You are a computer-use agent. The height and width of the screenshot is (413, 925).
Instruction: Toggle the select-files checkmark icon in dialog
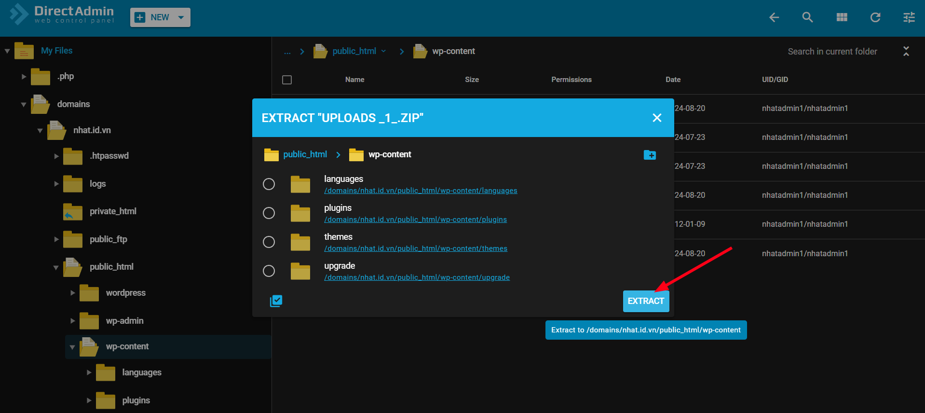tap(276, 301)
